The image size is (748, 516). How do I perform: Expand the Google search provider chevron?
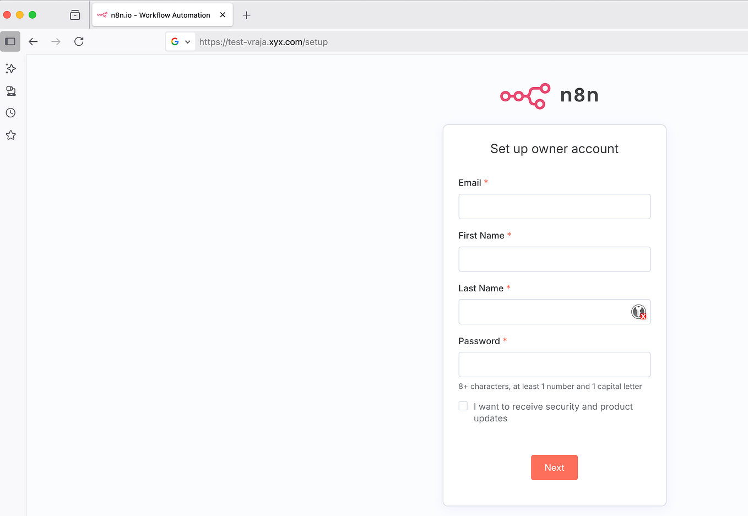187,41
